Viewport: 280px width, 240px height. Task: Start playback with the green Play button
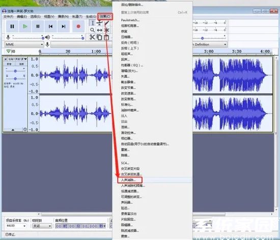coord(25,26)
